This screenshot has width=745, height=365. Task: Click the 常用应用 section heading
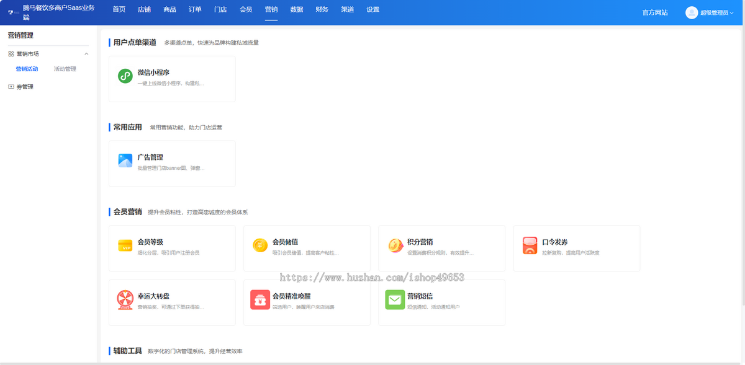tap(127, 127)
